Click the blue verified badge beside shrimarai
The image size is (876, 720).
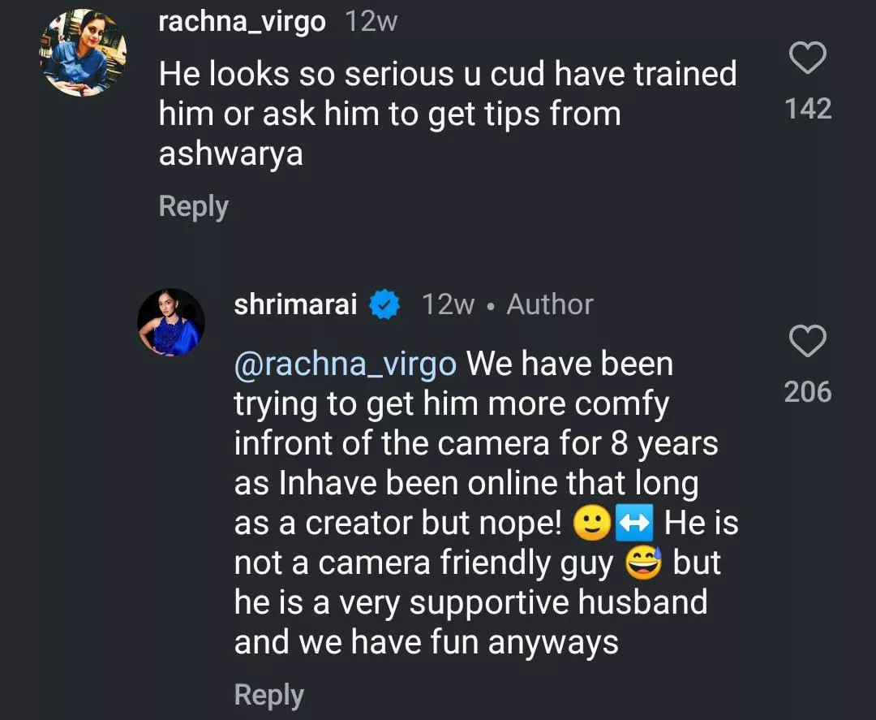pos(383,305)
